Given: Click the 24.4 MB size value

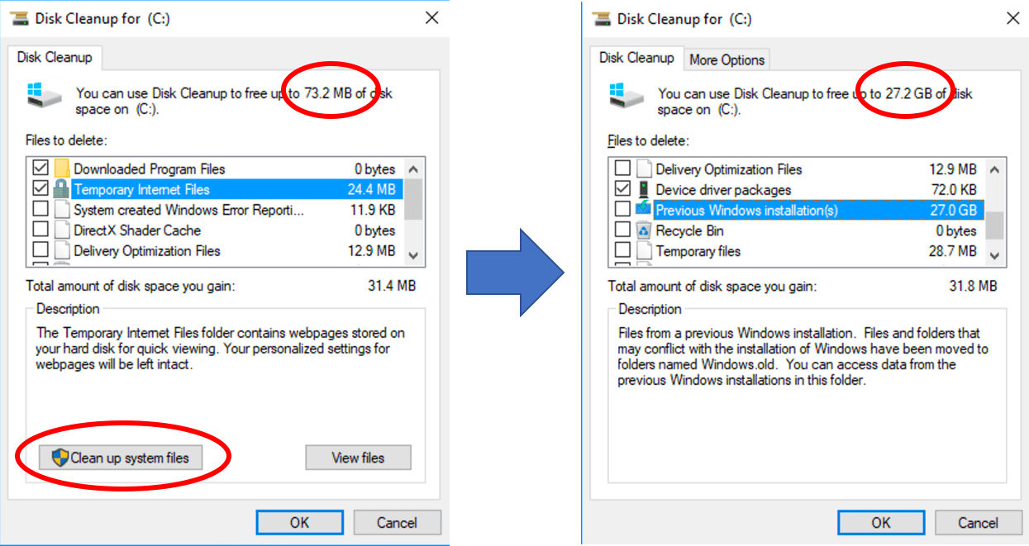Looking at the screenshot, I should (372, 189).
